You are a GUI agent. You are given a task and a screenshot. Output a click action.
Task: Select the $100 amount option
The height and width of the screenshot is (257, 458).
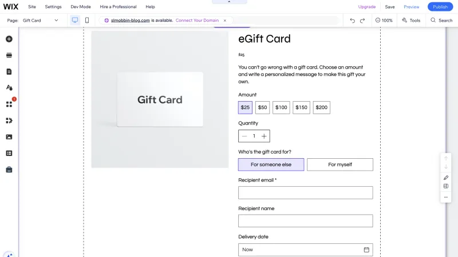pyautogui.click(x=281, y=107)
